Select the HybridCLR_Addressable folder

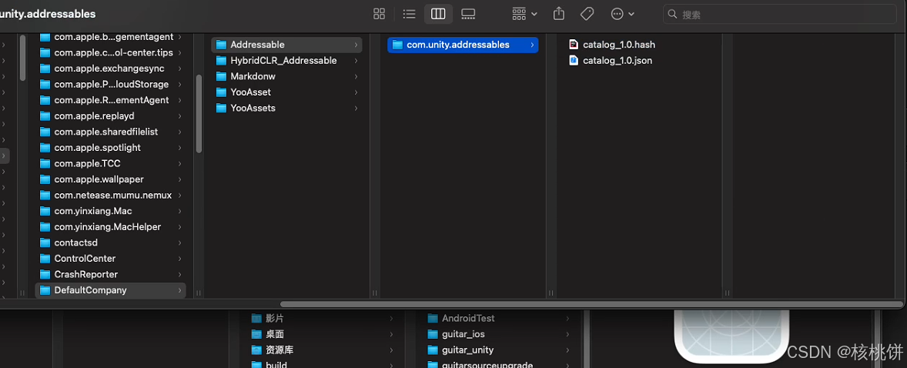point(287,60)
